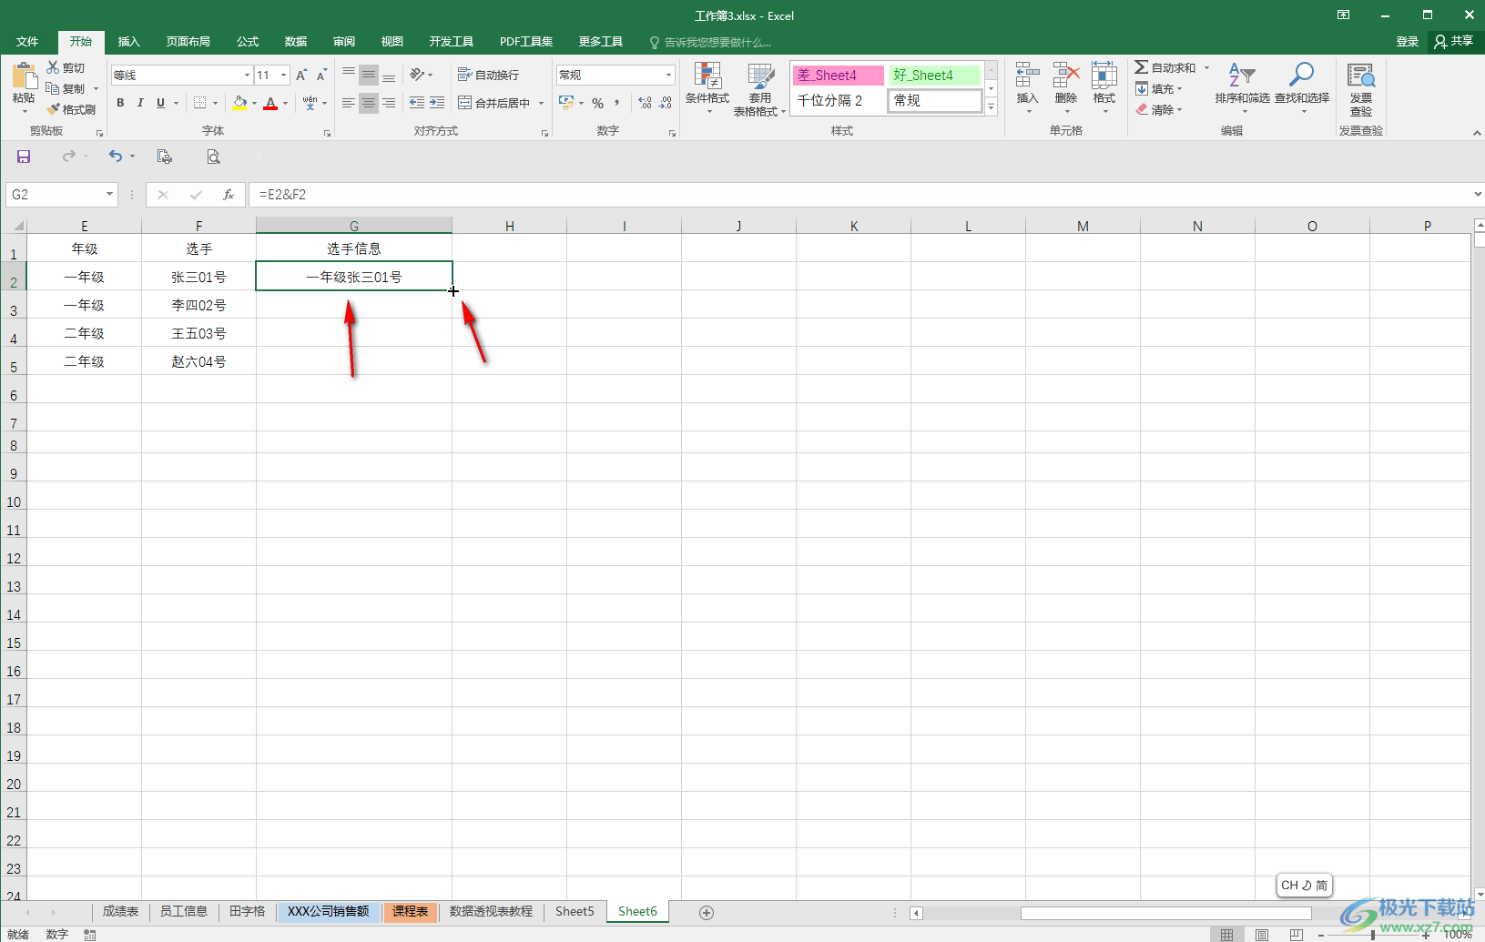This screenshot has height=942, width=1485.
Task: Open font size dropdown showing 11
Action: [284, 75]
